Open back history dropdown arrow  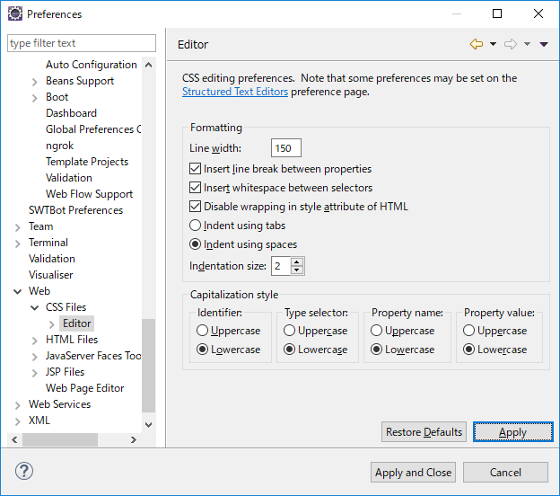click(493, 44)
